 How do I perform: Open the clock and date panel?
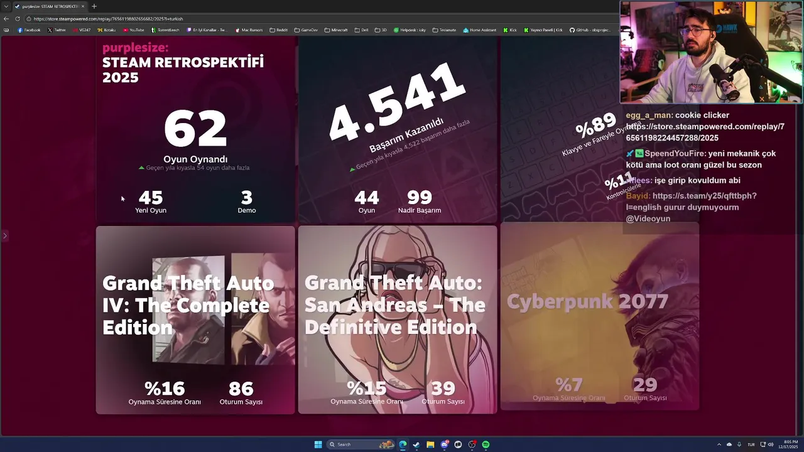788,444
